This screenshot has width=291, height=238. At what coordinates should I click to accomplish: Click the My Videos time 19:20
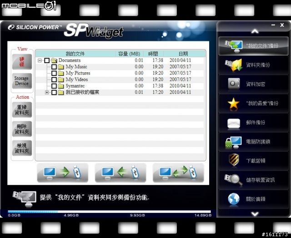pyautogui.click(x=158, y=79)
